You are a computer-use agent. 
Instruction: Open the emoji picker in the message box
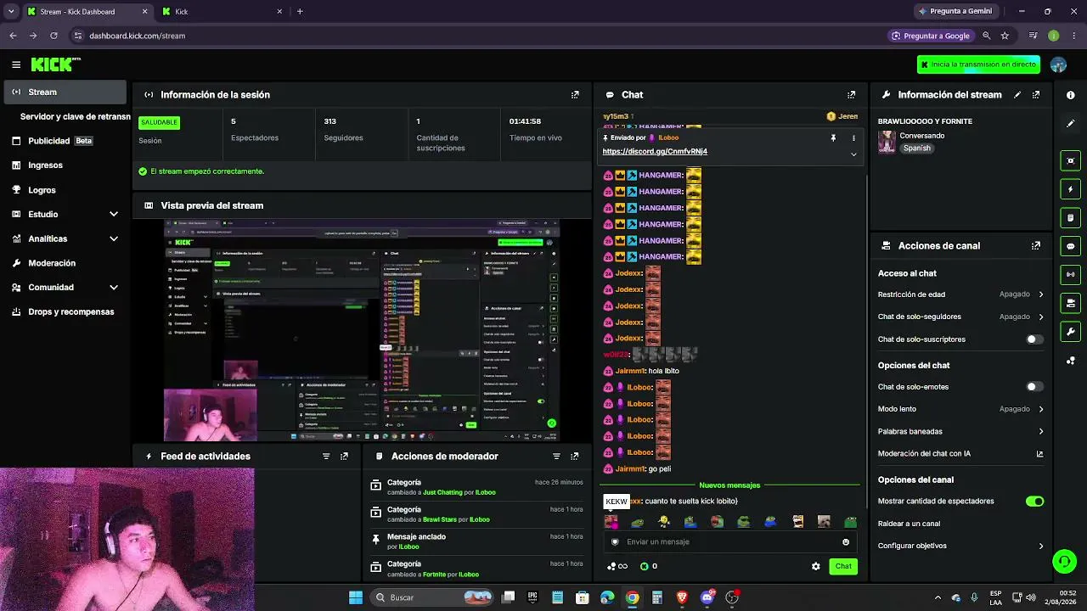[846, 542]
